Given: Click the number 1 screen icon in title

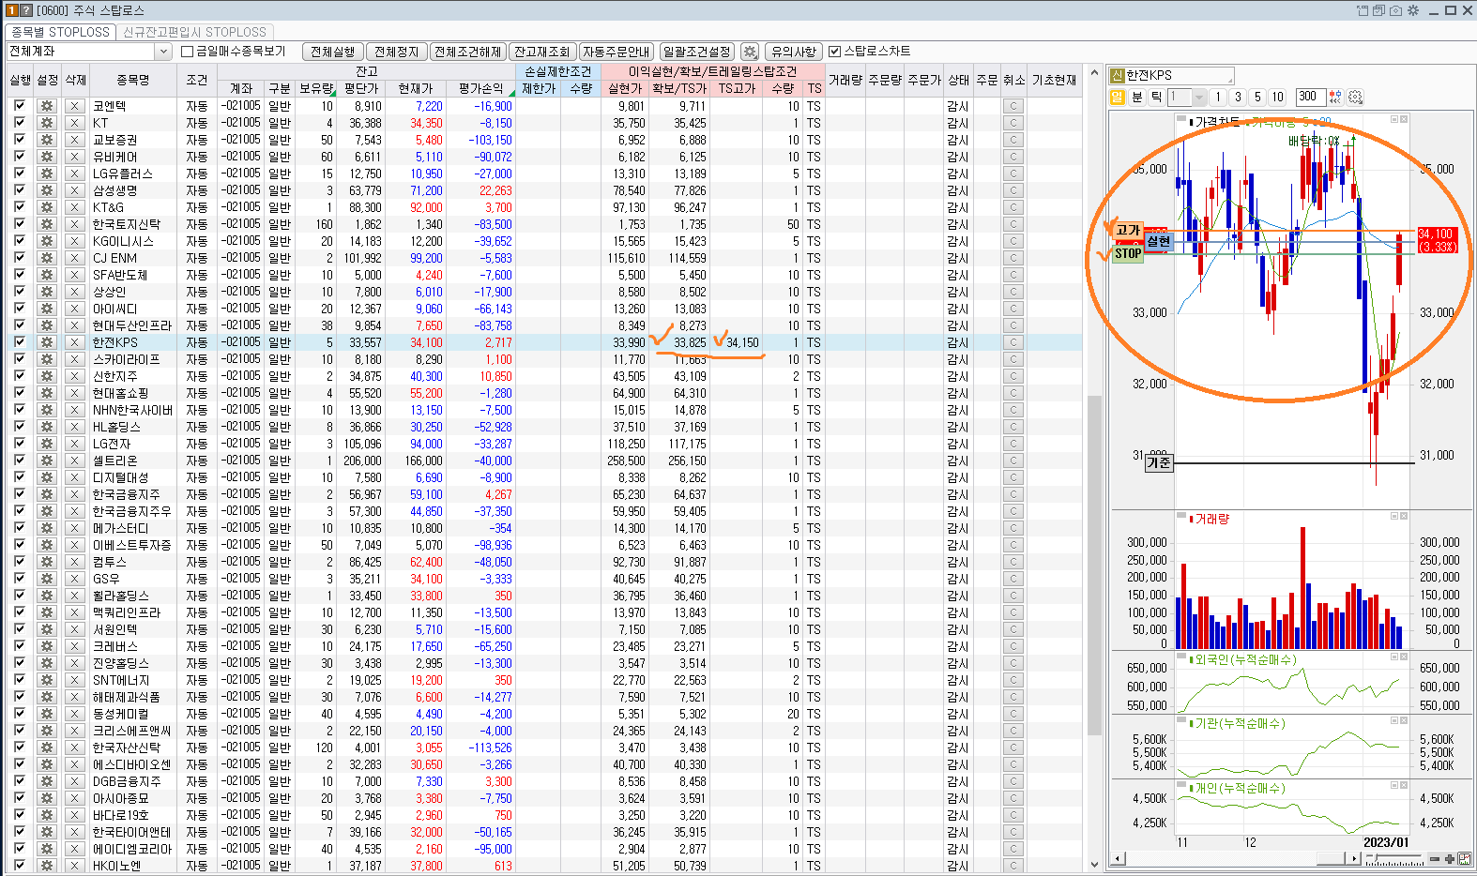Looking at the screenshot, I should 13,10.
